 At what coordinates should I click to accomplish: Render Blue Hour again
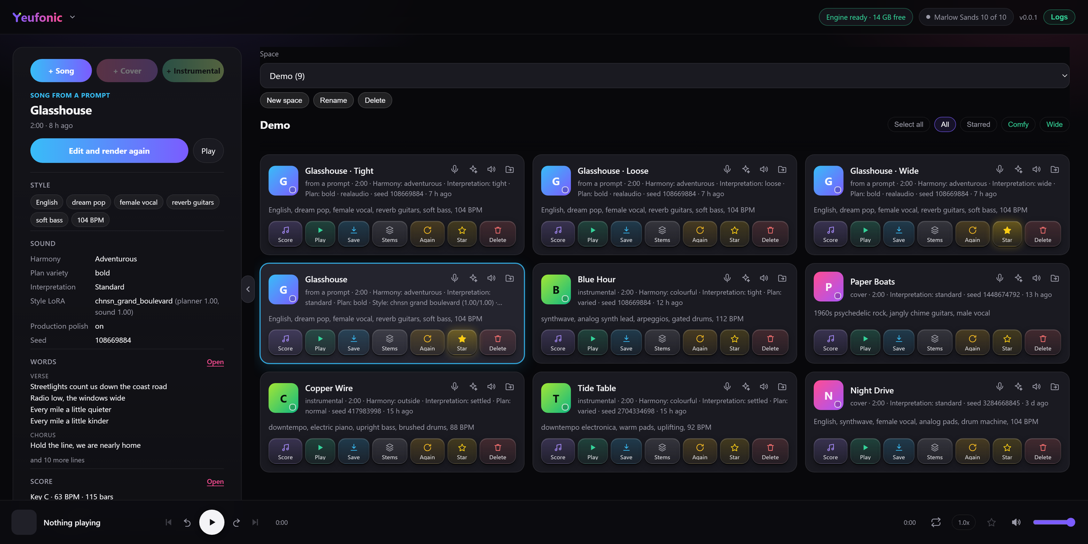[x=700, y=342]
